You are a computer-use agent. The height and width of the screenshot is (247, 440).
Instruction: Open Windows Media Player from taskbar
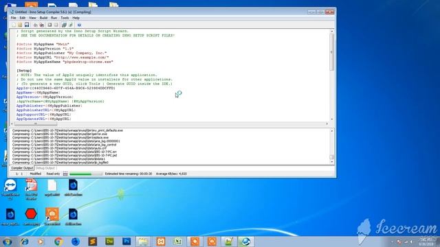(41, 242)
